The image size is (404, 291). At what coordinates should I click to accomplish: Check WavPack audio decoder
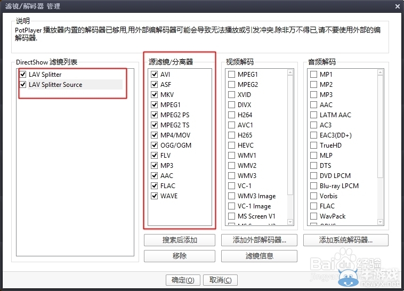(x=313, y=216)
